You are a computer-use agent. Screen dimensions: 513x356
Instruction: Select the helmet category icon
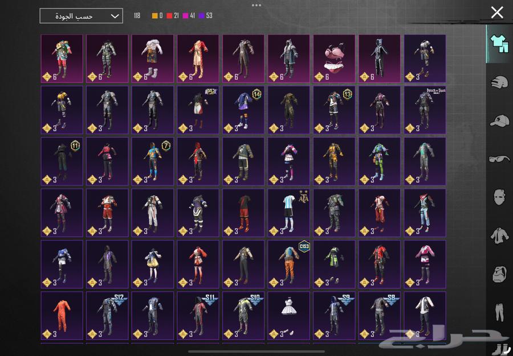[499, 82]
